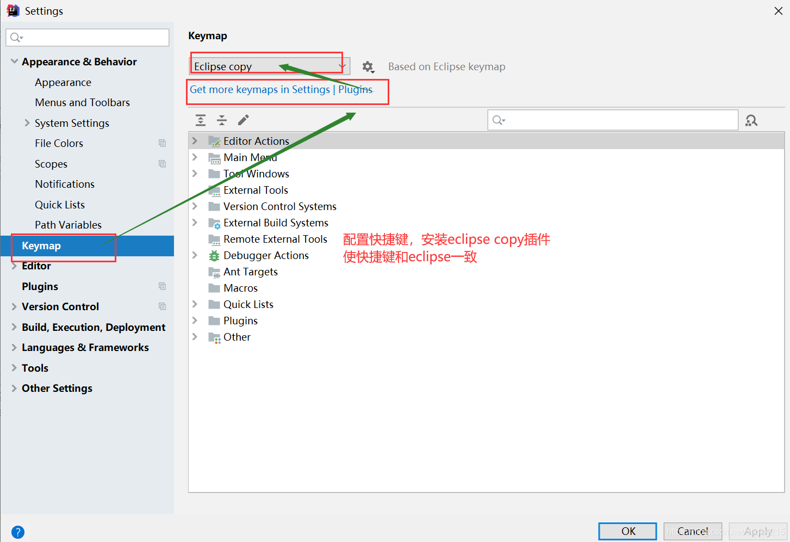Click the Other folder icon
The height and width of the screenshot is (542, 790).
(x=214, y=337)
